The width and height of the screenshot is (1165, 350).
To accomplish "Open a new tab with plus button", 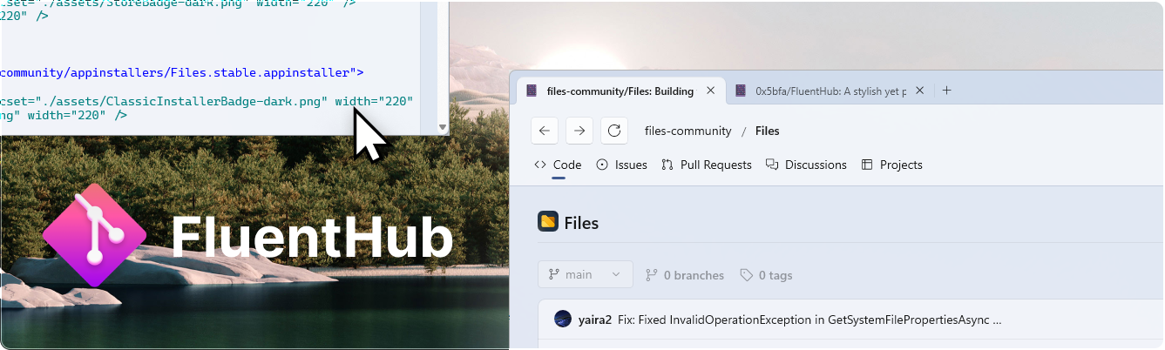I will (947, 91).
